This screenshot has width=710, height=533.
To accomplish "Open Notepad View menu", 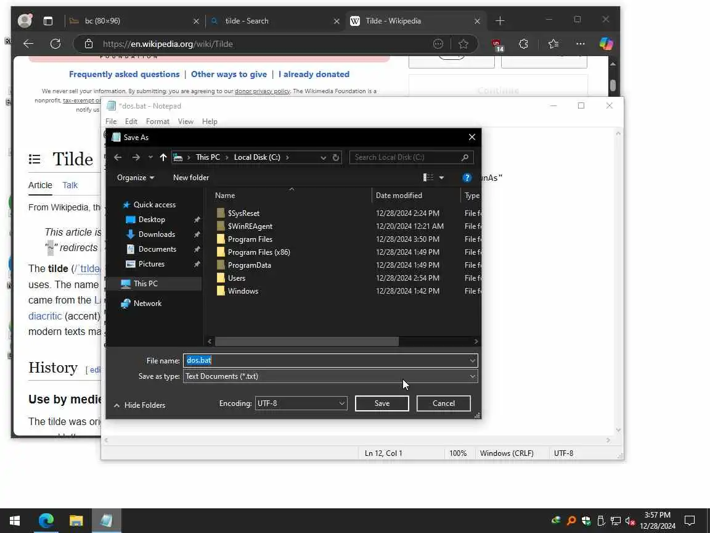I will point(186,122).
